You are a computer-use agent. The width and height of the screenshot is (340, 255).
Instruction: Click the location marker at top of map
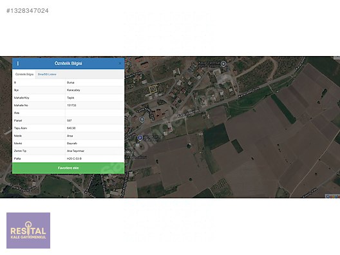223,64
